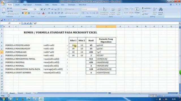Switch to Page Layout view button
The image size is (181, 101).
tap(153, 95)
